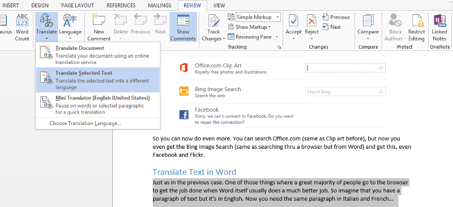
Task: Click the Reject change icon
Action: (312, 21)
